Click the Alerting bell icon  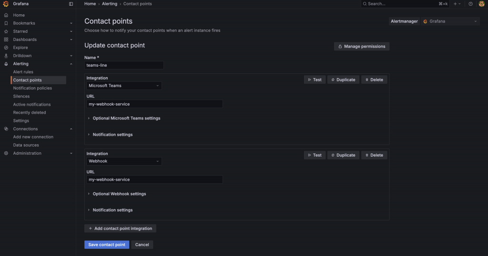(6, 64)
